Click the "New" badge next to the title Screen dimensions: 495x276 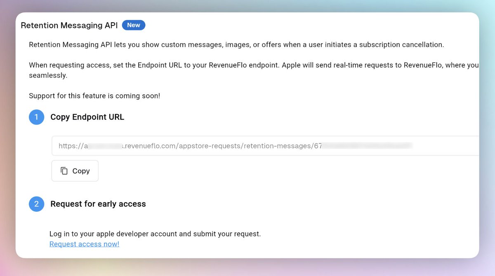(x=134, y=25)
